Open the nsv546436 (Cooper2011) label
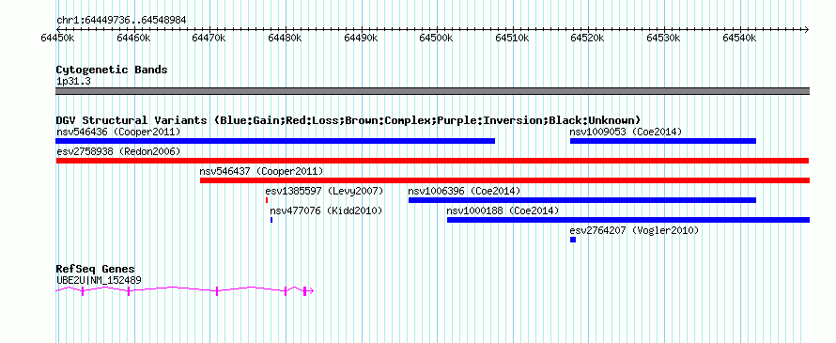836x343 pixels. pyautogui.click(x=118, y=132)
